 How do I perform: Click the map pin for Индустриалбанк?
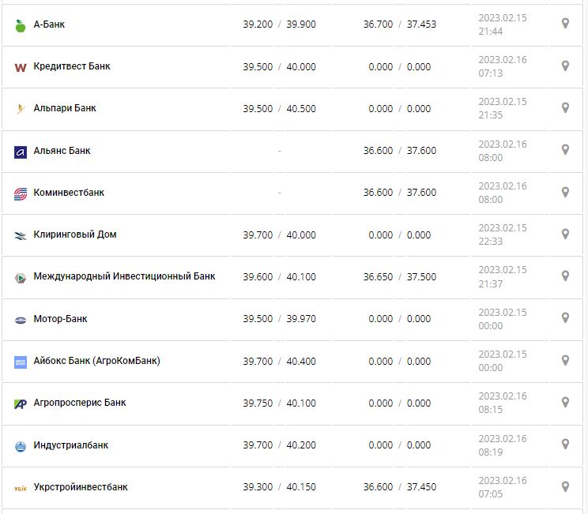pyautogui.click(x=565, y=444)
